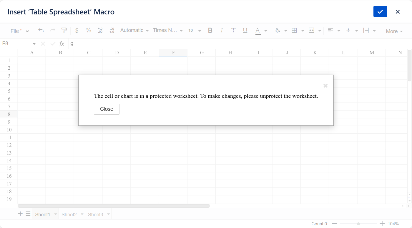The height and width of the screenshot is (228, 412).
Task: Click the strikethrough icon
Action: click(x=233, y=30)
